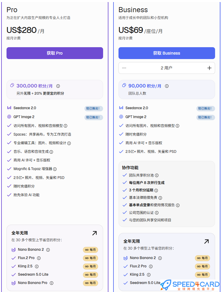Click GPT Image 2 icon in Pro plan

[9, 117]
